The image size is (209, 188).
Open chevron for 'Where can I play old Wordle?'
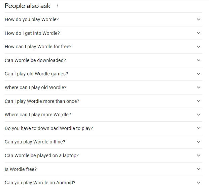(199, 87)
